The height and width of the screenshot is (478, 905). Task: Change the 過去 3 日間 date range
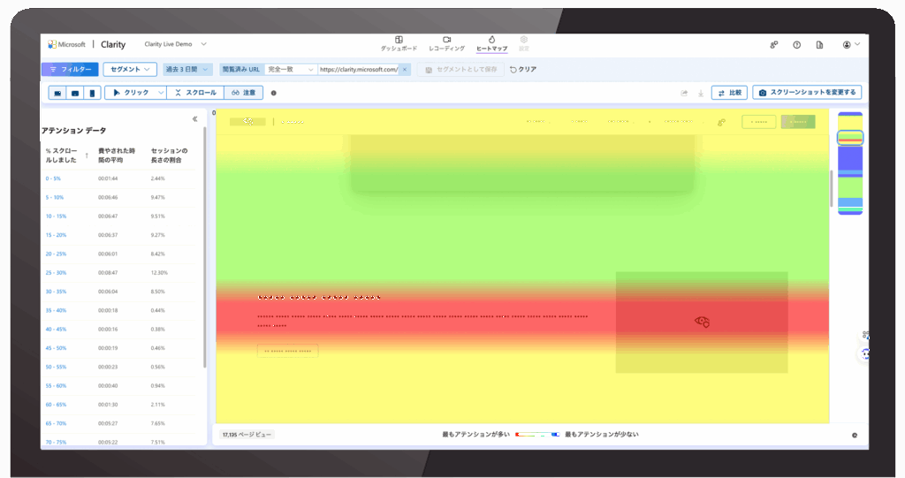coord(187,69)
